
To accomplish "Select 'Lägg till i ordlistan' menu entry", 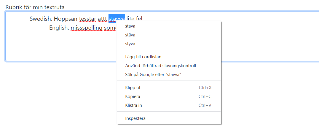I will coord(143,57).
